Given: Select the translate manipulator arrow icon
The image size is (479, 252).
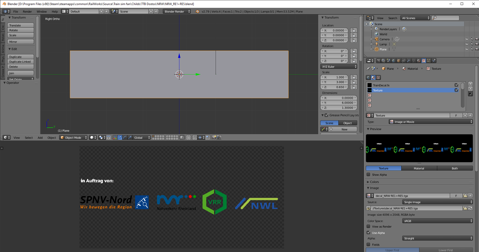Looking at the screenshot, I should point(120,137).
